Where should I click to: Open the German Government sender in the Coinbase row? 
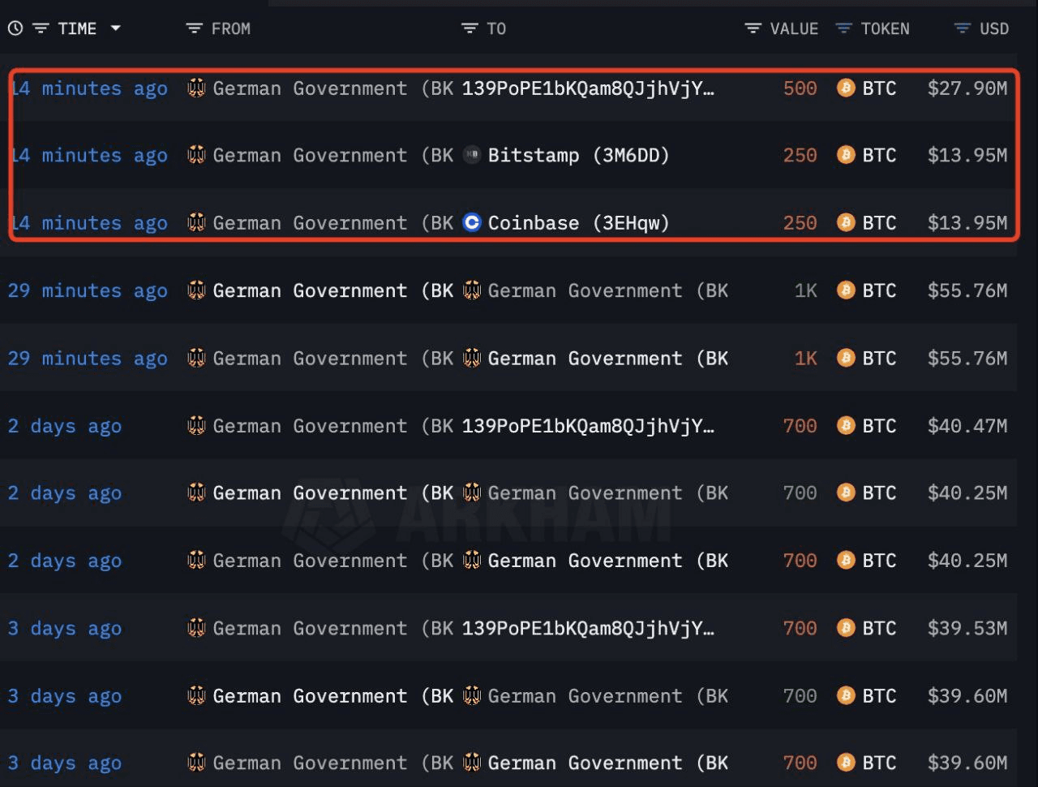(332, 222)
